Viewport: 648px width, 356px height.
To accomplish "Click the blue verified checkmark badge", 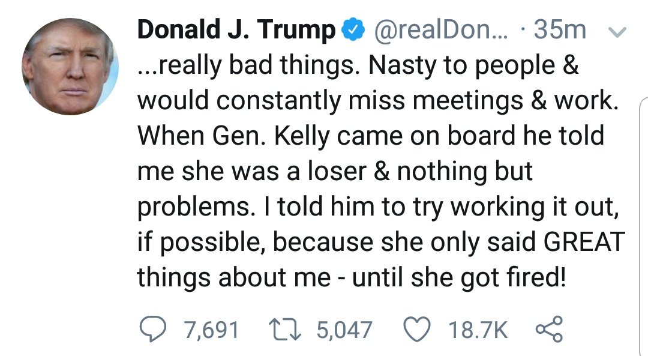I will (x=353, y=30).
